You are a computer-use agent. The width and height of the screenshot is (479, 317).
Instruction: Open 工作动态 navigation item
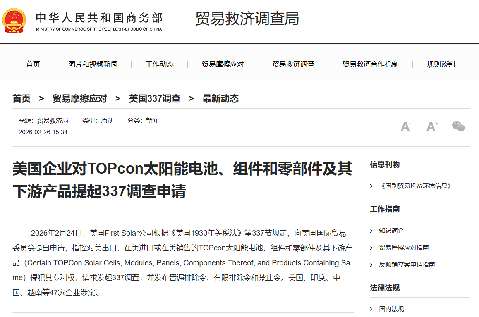tap(160, 64)
